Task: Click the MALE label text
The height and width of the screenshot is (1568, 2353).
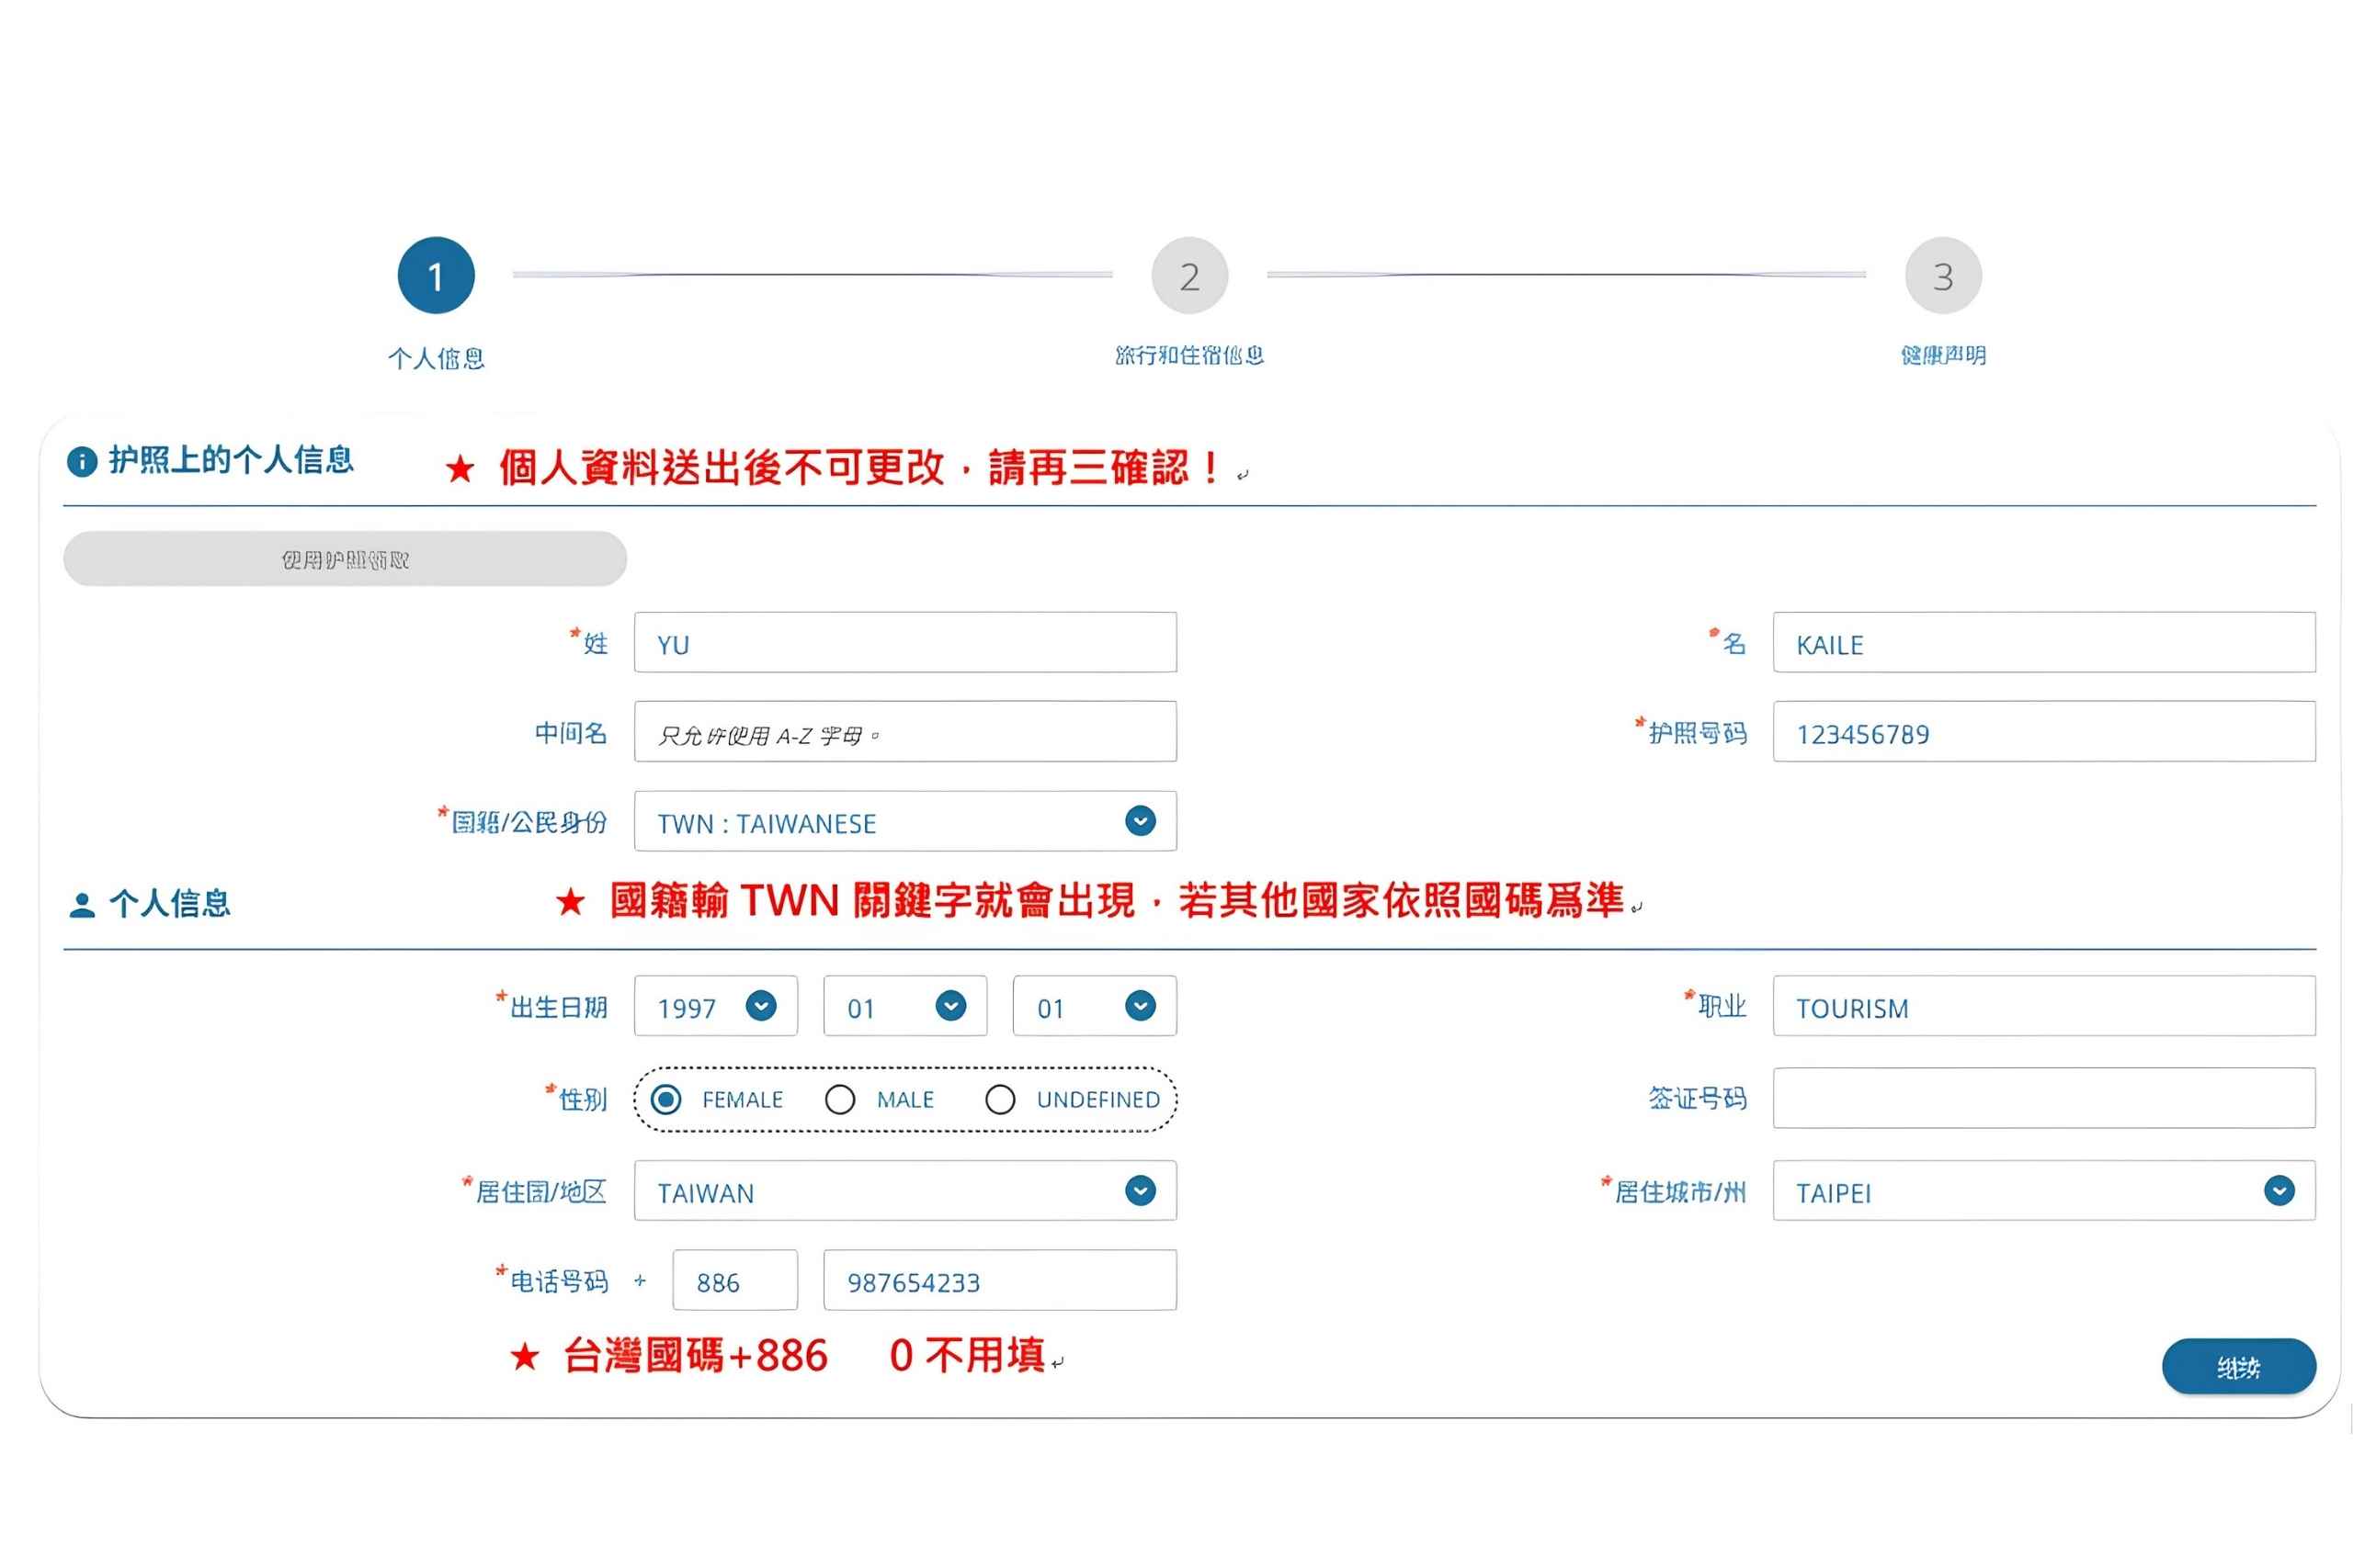Action: [x=905, y=1100]
